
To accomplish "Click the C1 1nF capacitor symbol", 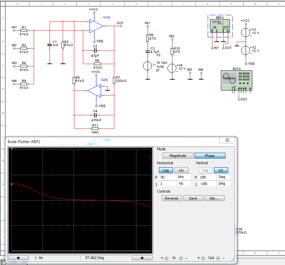I will 50,44.
